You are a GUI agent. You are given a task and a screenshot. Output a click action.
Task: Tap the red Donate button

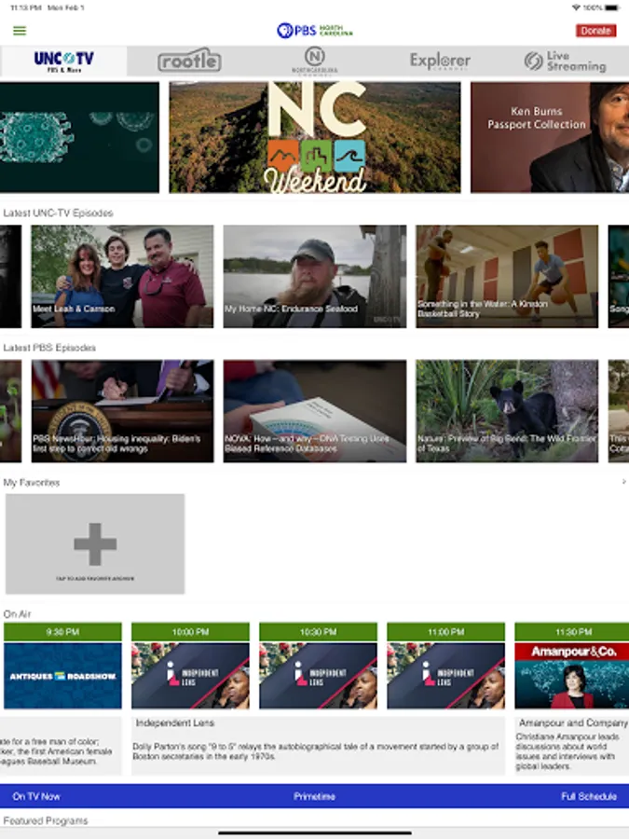pos(595,31)
